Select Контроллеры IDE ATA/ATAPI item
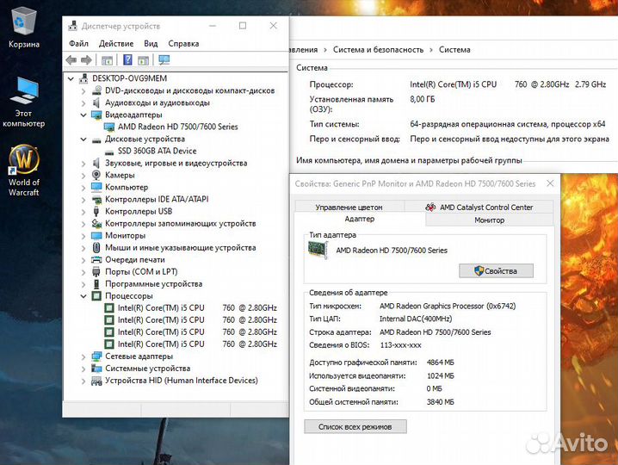The height and width of the screenshot is (465, 618). [x=157, y=199]
